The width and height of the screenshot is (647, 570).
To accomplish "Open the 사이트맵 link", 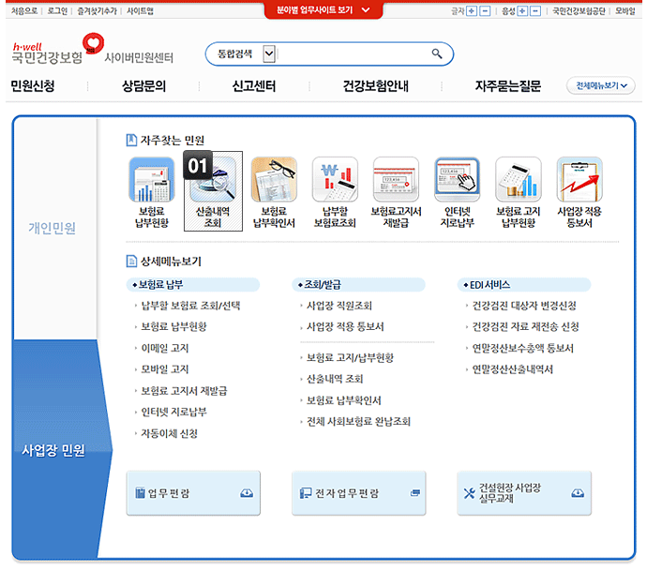I will 140,11.
